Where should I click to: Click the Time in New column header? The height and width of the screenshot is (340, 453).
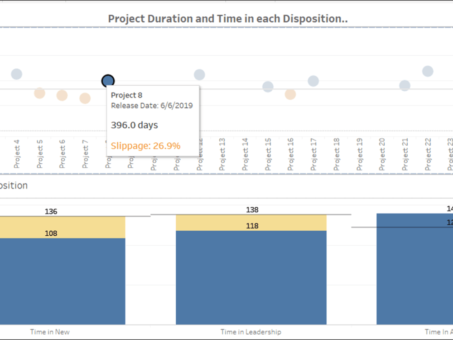tap(50, 331)
